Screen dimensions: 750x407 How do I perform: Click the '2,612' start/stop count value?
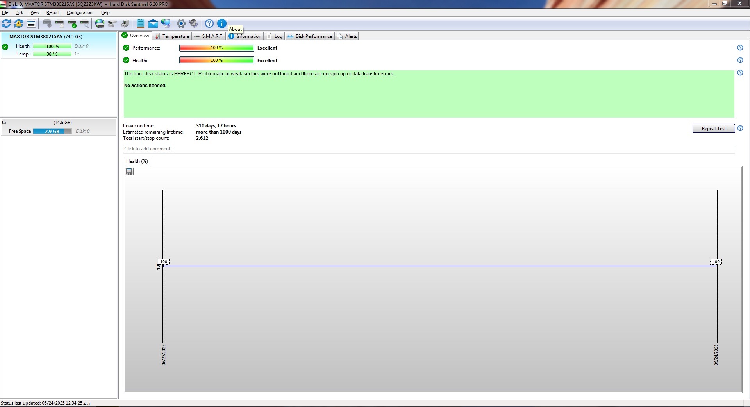pyautogui.click(x=202, y=138)
